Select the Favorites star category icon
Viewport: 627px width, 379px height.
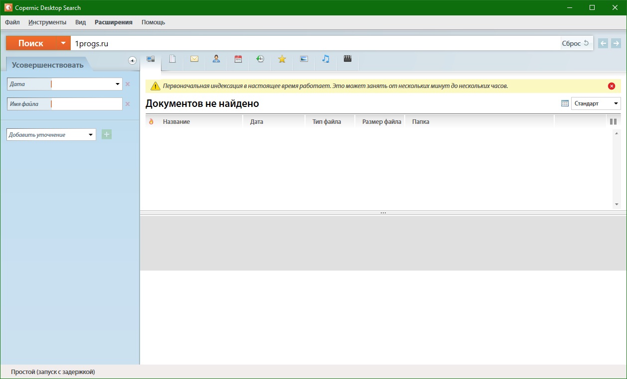[x=282, y=59]
